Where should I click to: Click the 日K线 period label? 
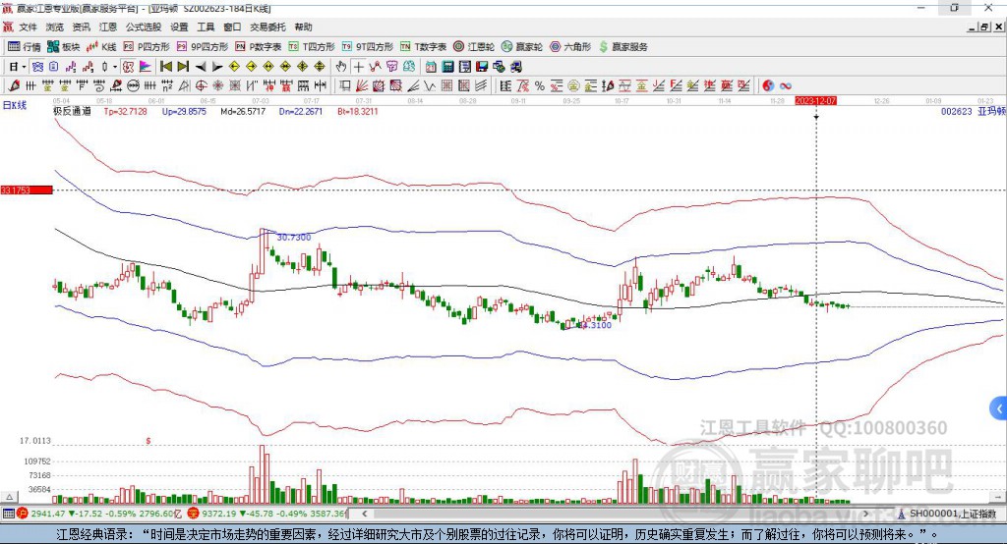tap(15, 105)
